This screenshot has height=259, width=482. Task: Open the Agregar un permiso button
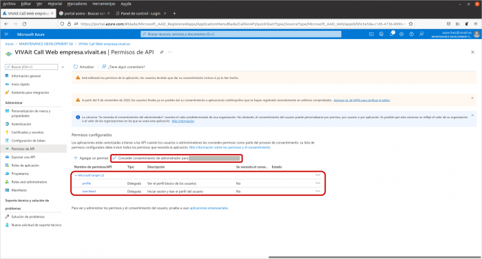coord(91,158)
